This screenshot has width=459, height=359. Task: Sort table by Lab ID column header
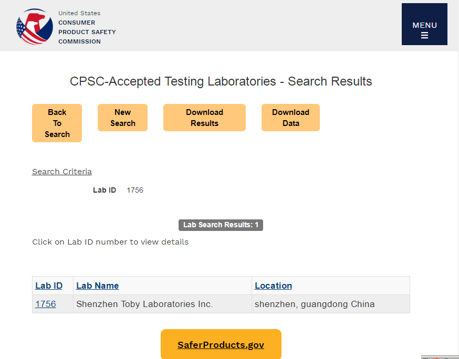(x=49, y=286)
